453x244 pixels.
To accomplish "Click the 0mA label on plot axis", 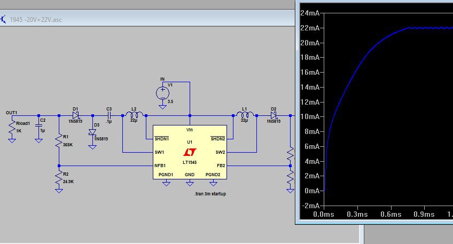I will (313, 191).
